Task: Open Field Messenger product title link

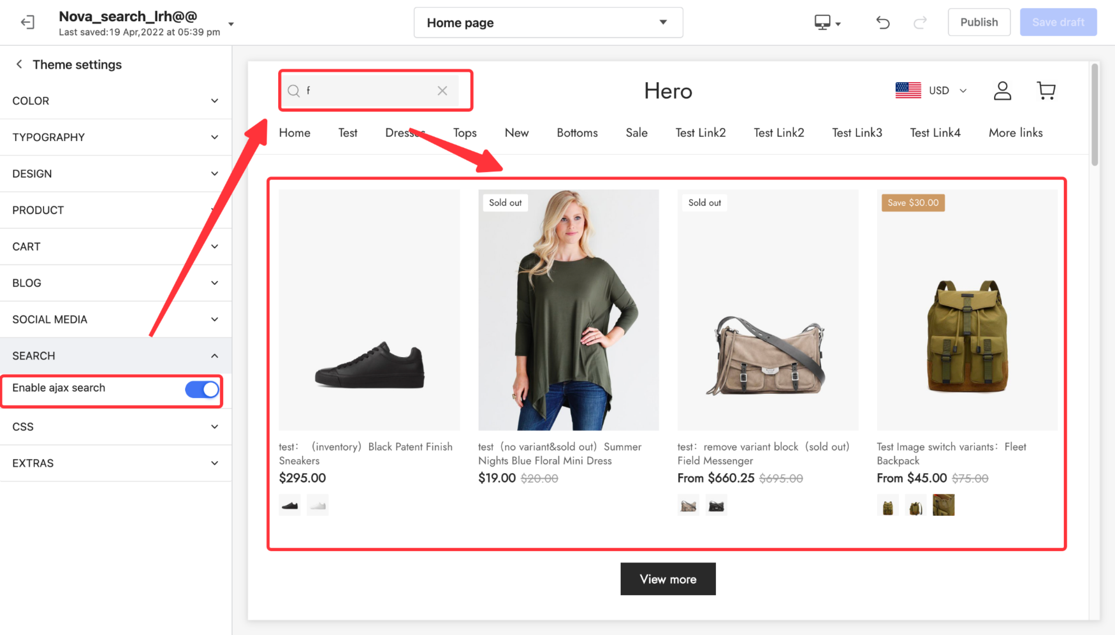Action: click(x=763, y=454)
